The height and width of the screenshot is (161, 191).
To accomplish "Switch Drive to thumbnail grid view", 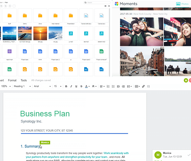I will click(105, 6).
